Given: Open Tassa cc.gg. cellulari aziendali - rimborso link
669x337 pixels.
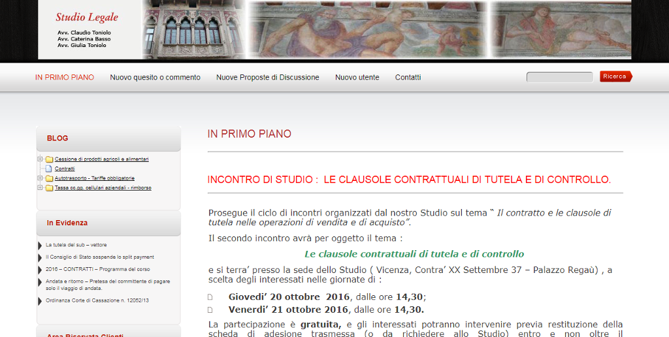Looking at the screenshot, I should (x=103, y=187).
